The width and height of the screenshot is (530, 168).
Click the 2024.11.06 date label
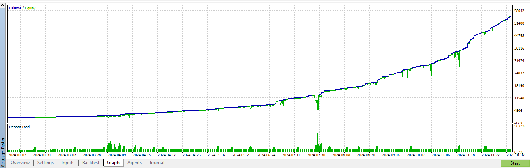click(441, 155)
